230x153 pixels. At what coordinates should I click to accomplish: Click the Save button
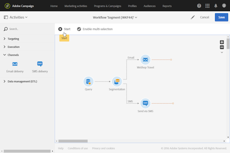pos(221,17)
